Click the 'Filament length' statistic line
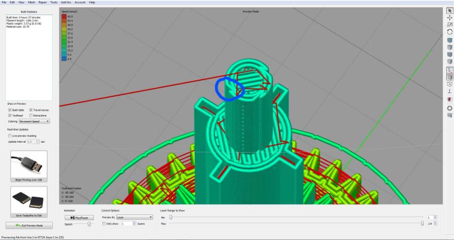This screenshot has width=454, height=240. pyautogui.click(x=22, y=20)
